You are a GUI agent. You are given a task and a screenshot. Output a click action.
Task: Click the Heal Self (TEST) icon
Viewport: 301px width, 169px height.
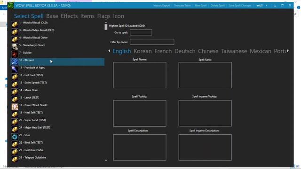(x=15, y=115)
